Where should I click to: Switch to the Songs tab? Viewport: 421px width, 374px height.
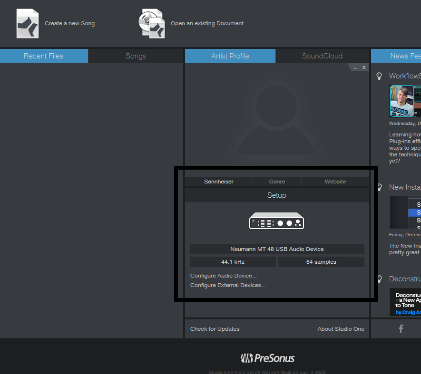136,56
